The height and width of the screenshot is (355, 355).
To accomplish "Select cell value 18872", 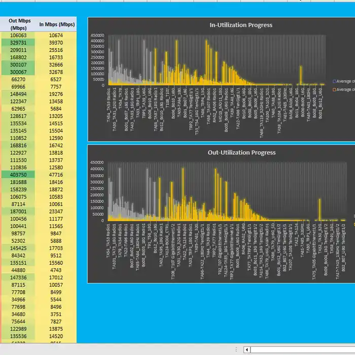I will tap(56, 190).
